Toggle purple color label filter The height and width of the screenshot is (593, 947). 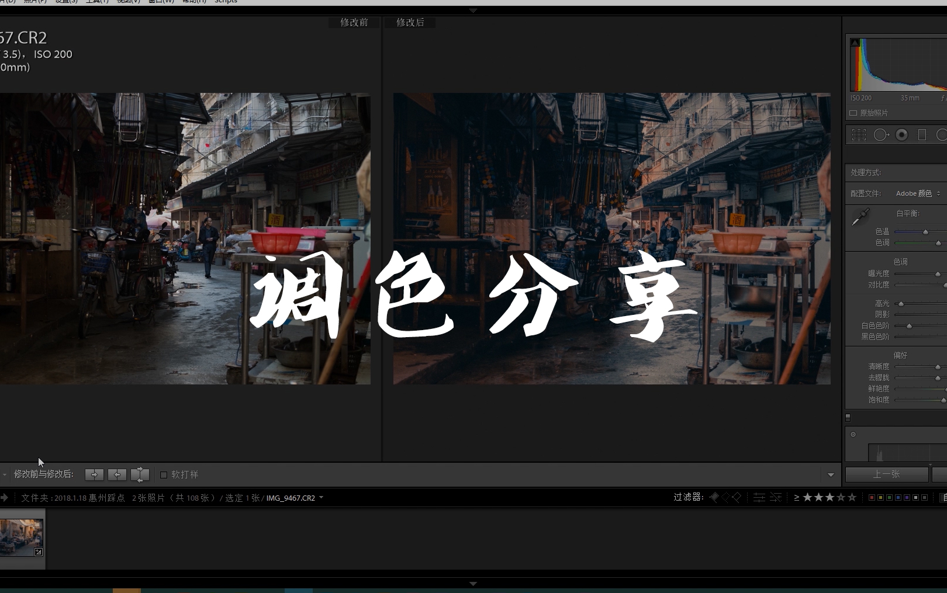click(907, 498)
